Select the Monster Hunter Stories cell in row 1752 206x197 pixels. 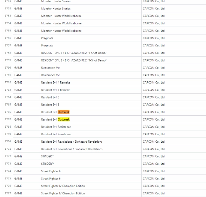91,9
